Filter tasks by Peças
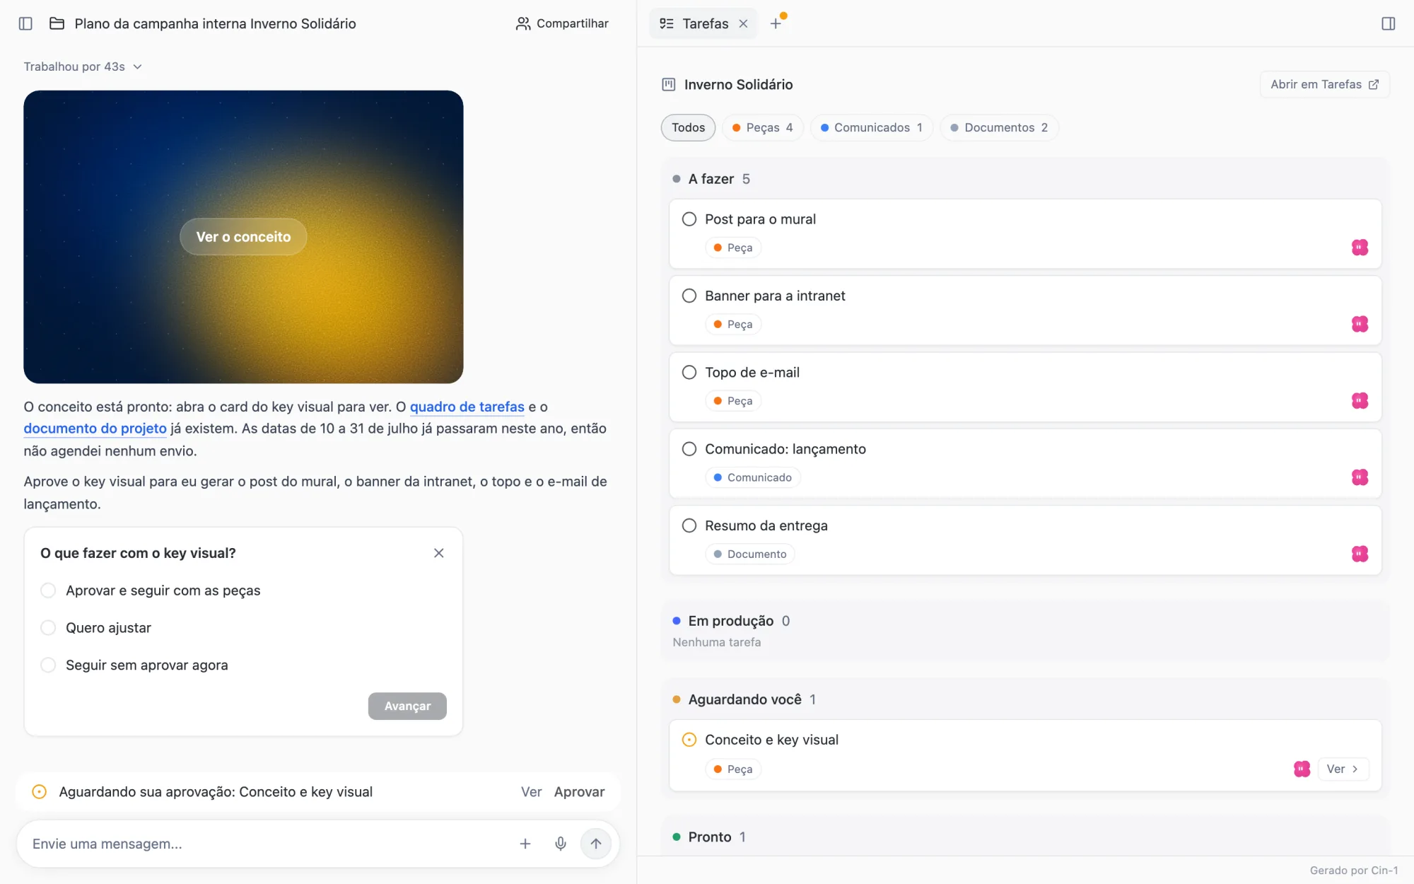The height and width of the screenshot is (884, 1414). (x=762, y=127)
